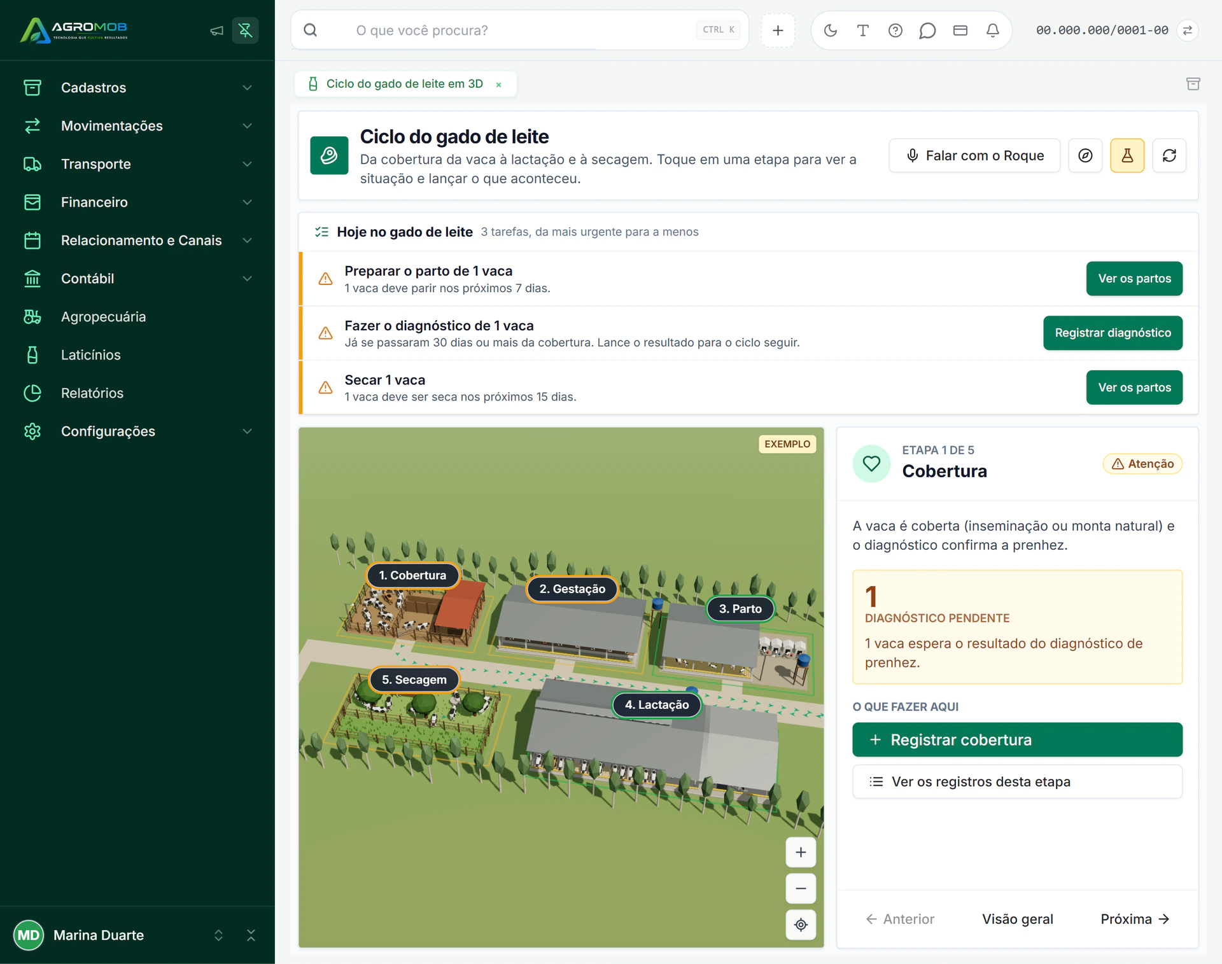This screenshot has width=1222, height=964.
Task: Expand the Transporte menu
Action: click(x=137, y=164)
